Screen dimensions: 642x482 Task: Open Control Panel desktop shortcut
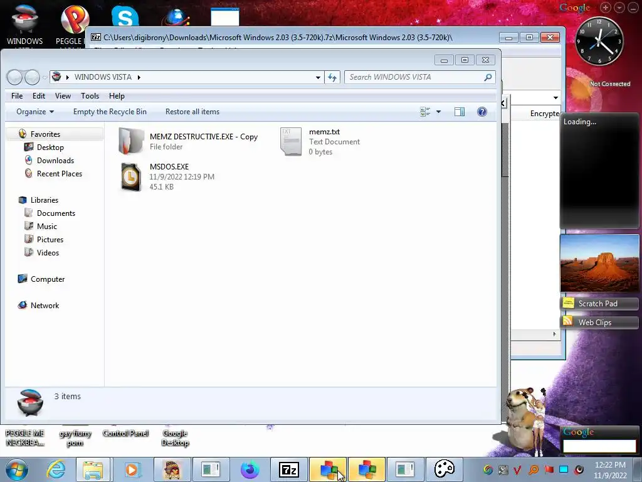pyautogui.click(x=125, y=433)
